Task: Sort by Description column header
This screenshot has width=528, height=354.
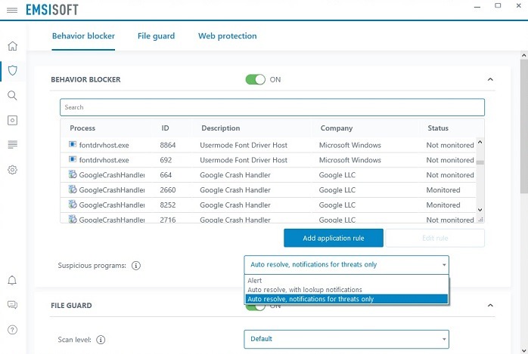Action: click(221, 128)
